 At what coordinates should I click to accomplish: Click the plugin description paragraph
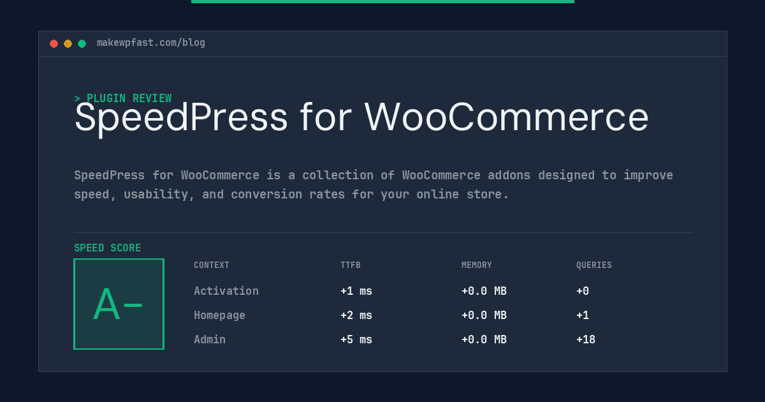tap(374, 184)
